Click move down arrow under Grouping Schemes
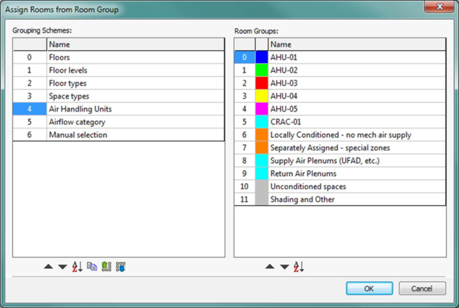The height and width of the screenshot is (308, 459). 62,267
